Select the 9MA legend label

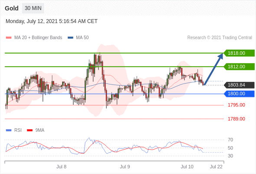point(40,130)
